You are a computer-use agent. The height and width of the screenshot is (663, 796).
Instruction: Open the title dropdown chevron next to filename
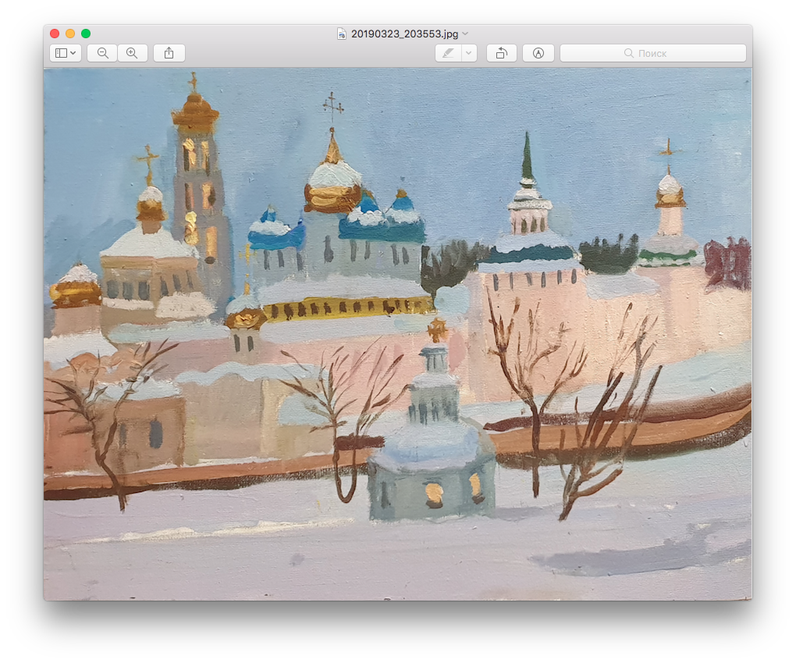[x=466, y=34]
